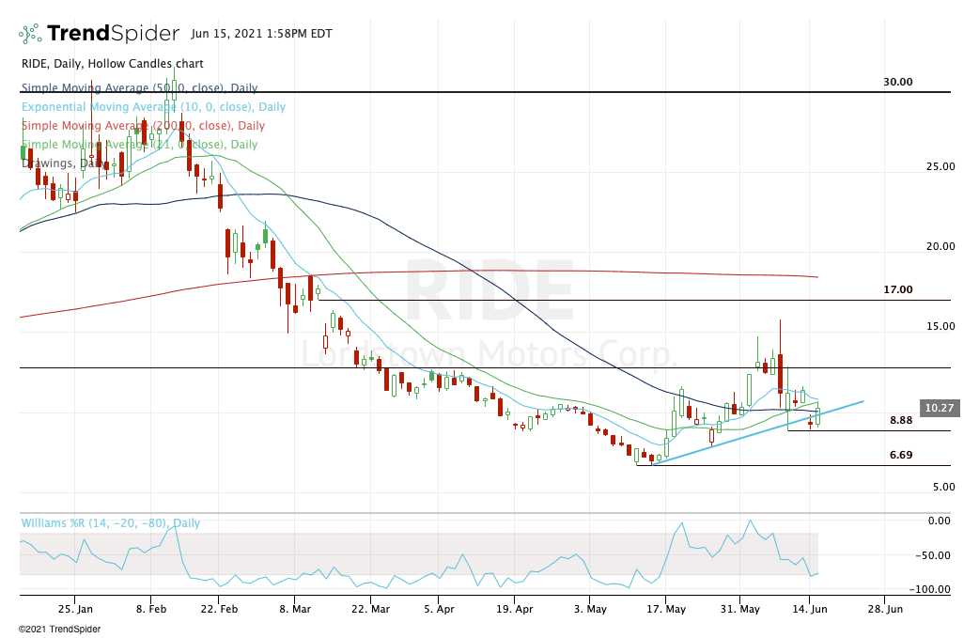Click the '25. Jan' date axis label
The width and height of the screenshot is (979, 638).
pyautogui.click(x=75, y=609)
